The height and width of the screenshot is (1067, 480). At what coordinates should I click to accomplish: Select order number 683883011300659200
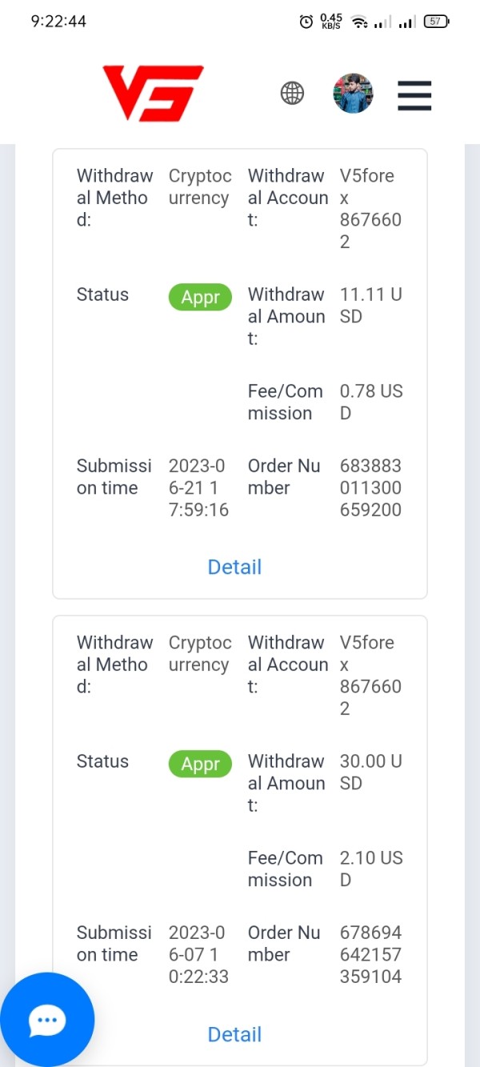pyautogui.click(x=370, y=487)
